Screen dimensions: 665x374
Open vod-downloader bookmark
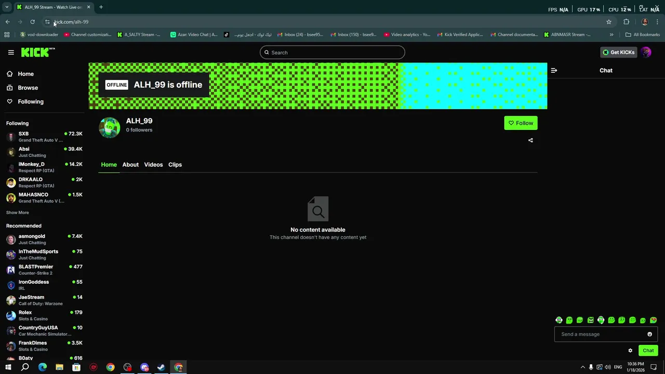pyautogui.click(x=39, y=35)
